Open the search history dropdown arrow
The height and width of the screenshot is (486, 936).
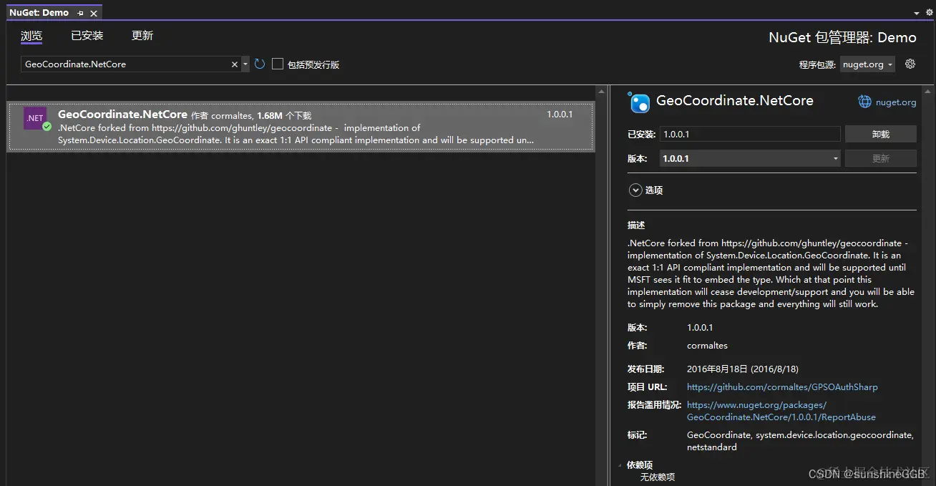tap(245, 64)
